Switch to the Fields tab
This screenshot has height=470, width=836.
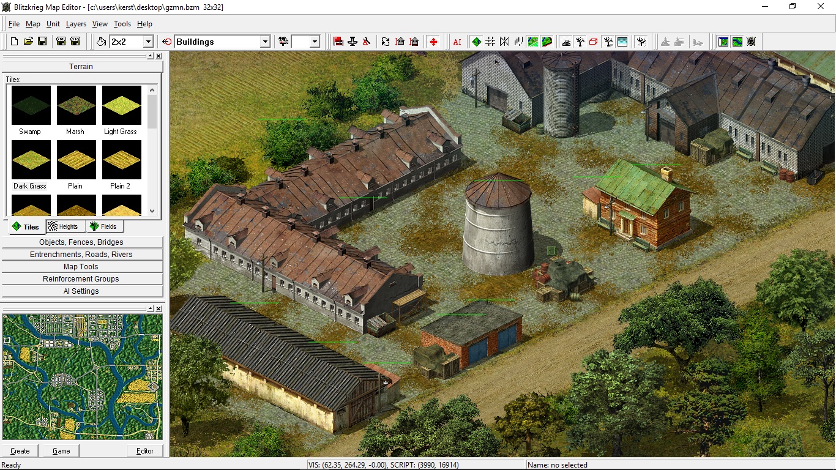[103, 226]
